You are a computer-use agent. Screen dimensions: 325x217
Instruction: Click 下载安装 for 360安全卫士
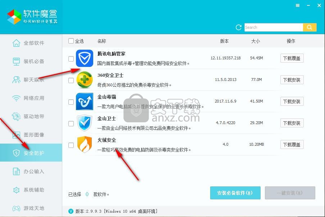[292, 80]
